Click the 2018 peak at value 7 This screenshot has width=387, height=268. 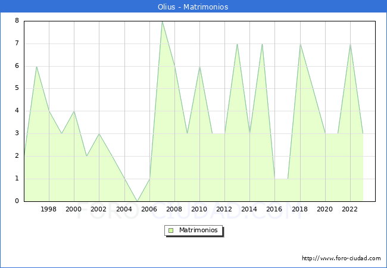[300, 44]
